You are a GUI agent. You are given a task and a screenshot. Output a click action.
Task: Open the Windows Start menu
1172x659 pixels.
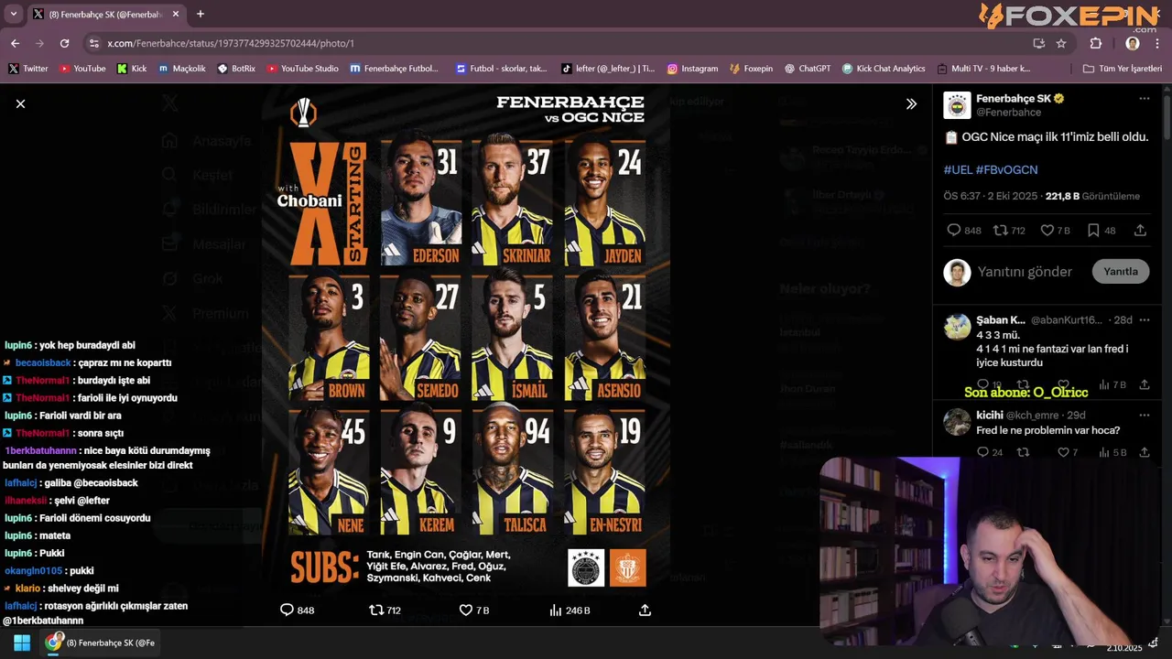(22, 643)
